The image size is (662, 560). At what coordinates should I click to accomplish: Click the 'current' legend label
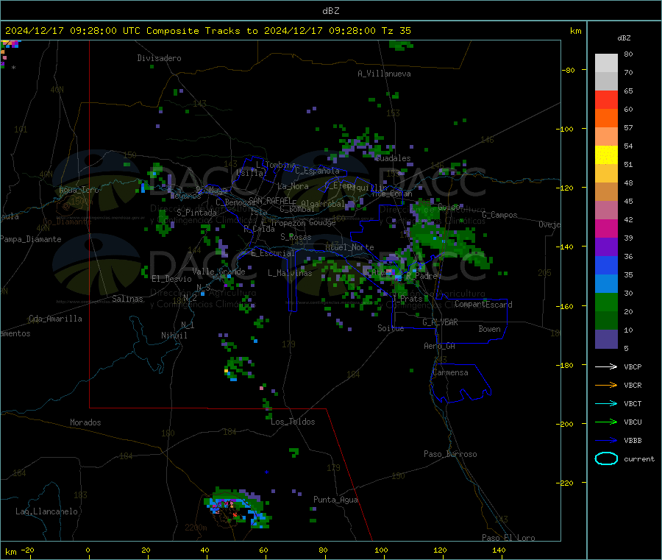point(639,459)
